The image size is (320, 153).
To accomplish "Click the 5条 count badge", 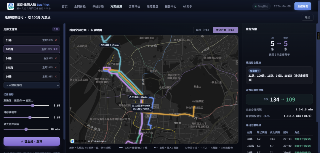I will 56,29.
